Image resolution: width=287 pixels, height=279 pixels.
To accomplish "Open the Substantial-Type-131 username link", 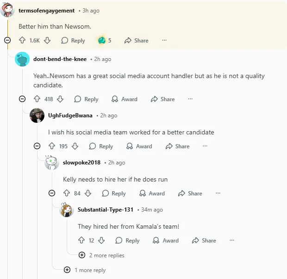I will tap(106, 210).
